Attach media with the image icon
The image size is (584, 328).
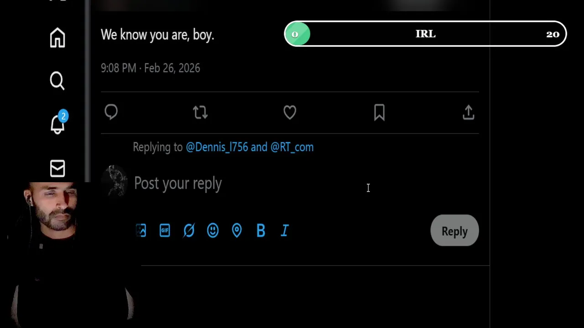click(141, 231)
